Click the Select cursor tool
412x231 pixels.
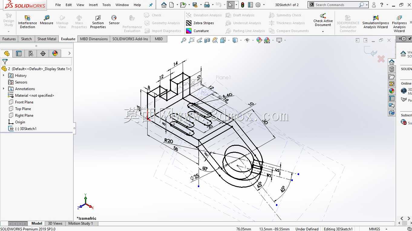(x=231, y=5)
